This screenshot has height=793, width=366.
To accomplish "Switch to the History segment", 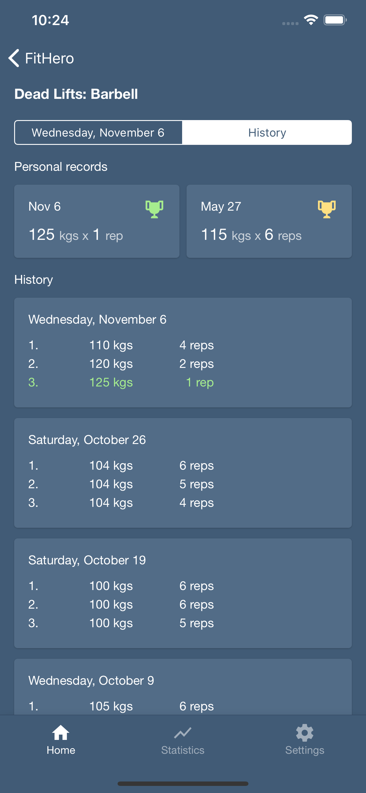I will 267,133.
